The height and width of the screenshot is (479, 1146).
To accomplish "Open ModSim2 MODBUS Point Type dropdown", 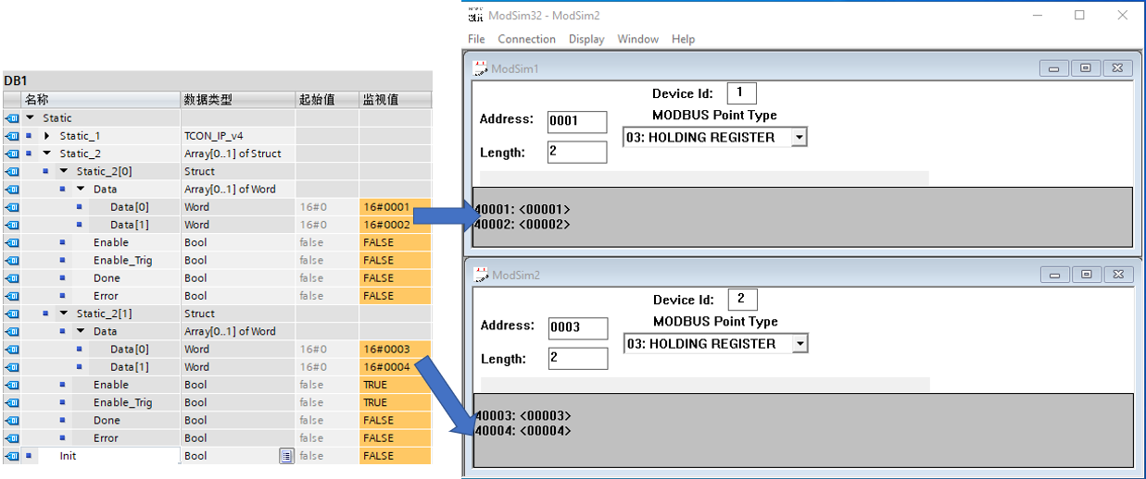I will 799,343.
